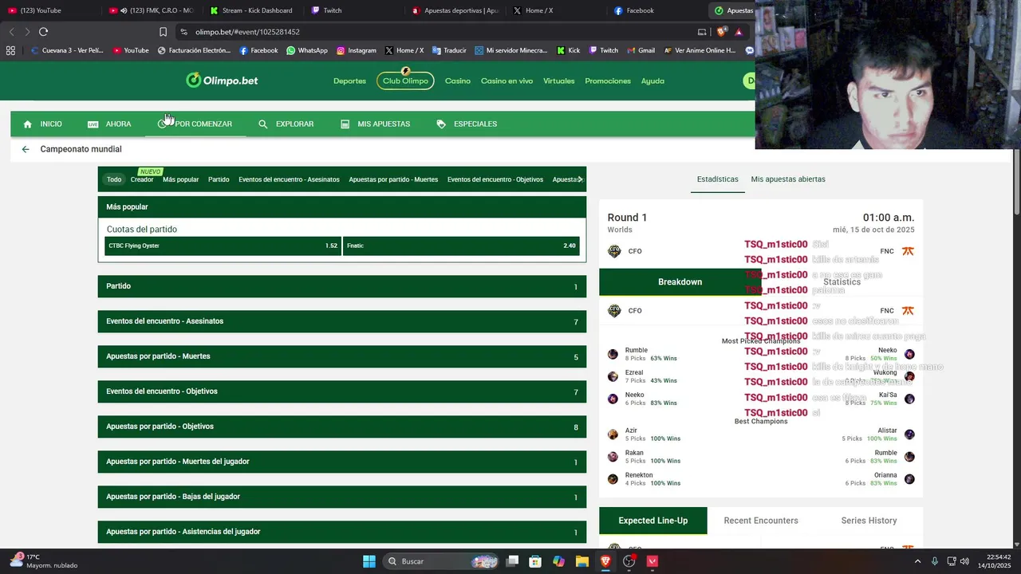Bet on Fnatic at 2.40
Viewport: 1021px width, 574px height.
tap(461, 246)
